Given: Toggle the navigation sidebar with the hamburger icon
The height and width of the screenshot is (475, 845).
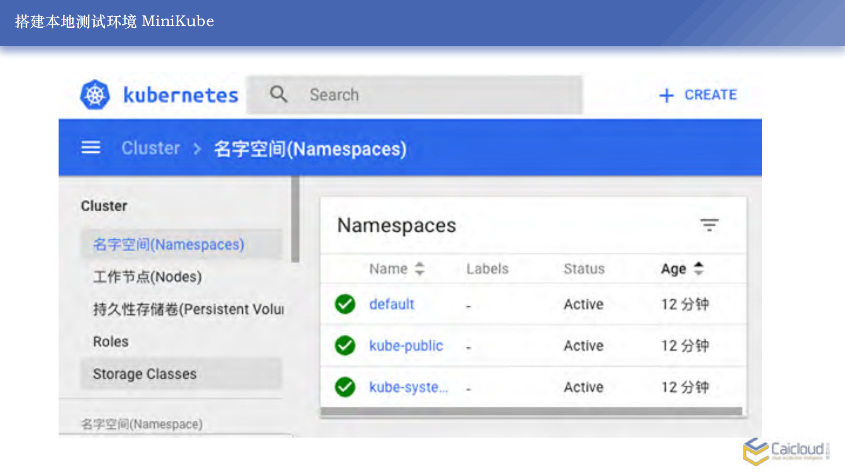Looking at the screenshot, I should pos(90,148).
